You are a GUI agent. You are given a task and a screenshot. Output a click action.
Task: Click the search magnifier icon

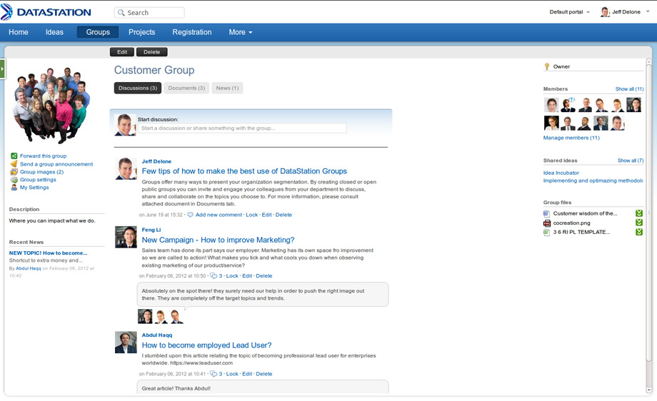[x=121, y=13]
